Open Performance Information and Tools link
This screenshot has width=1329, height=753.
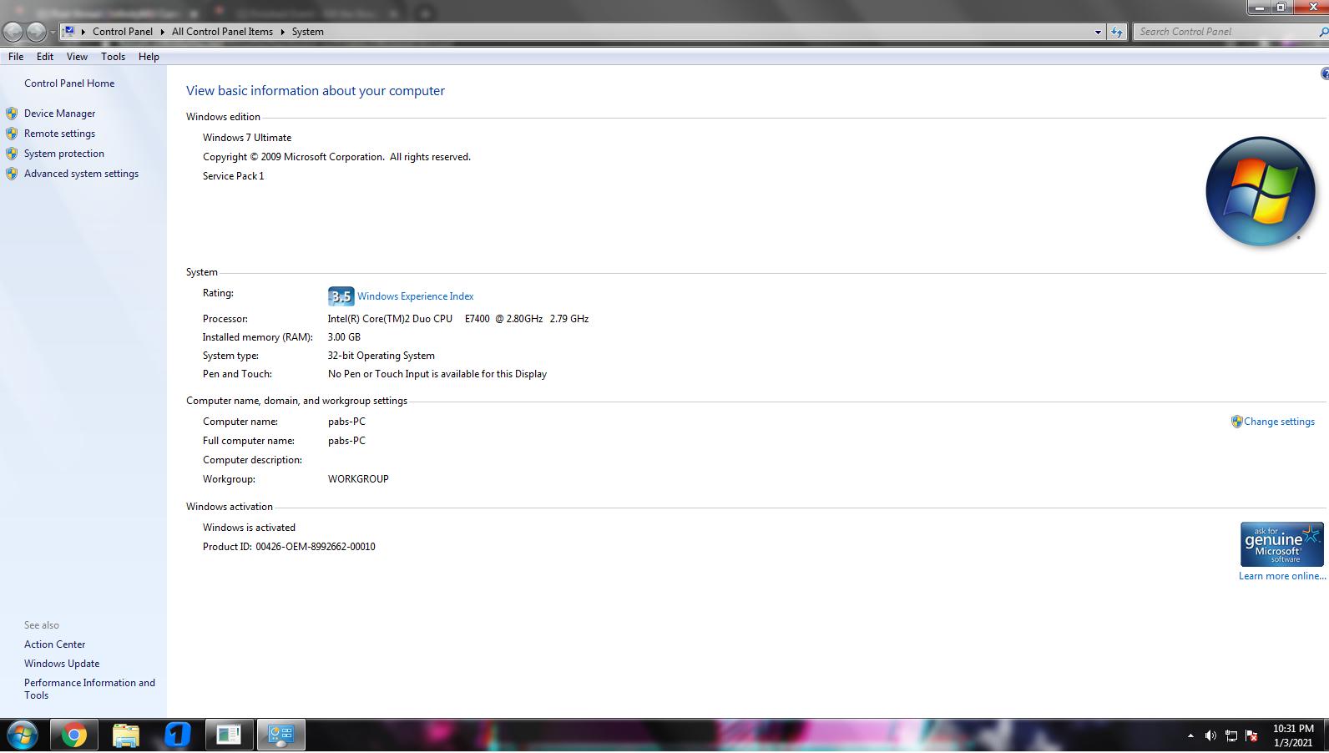pyautogui.click(x=89, y=689)
